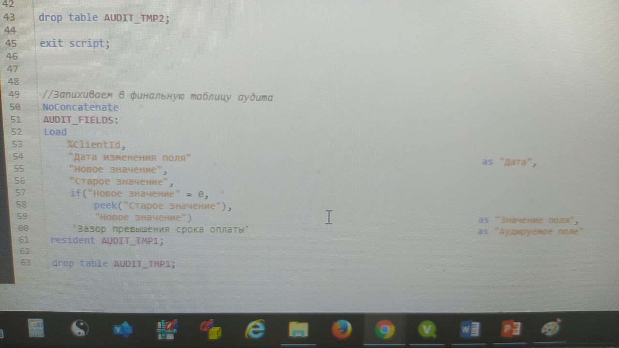Click the Load keyword on line 52
Image resolution: width=619 pixels, height=348 pixels.
55,132
